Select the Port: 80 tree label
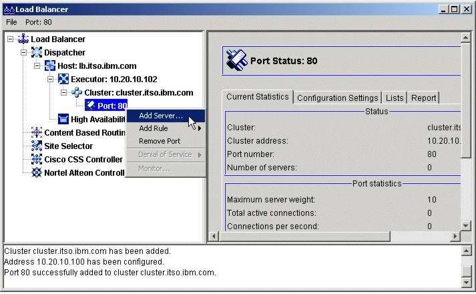476x294 pixels. pos(111,106)
